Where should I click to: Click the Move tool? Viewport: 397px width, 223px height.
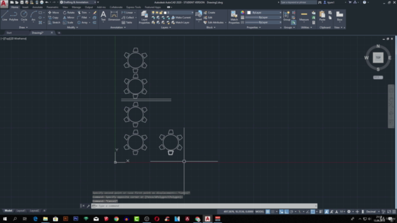click(x=53, y=12)
